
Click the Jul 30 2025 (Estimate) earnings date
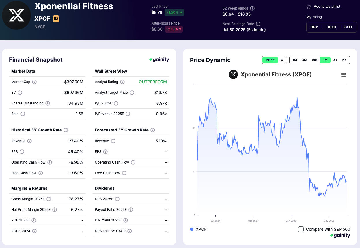click(x=244, y=30)
